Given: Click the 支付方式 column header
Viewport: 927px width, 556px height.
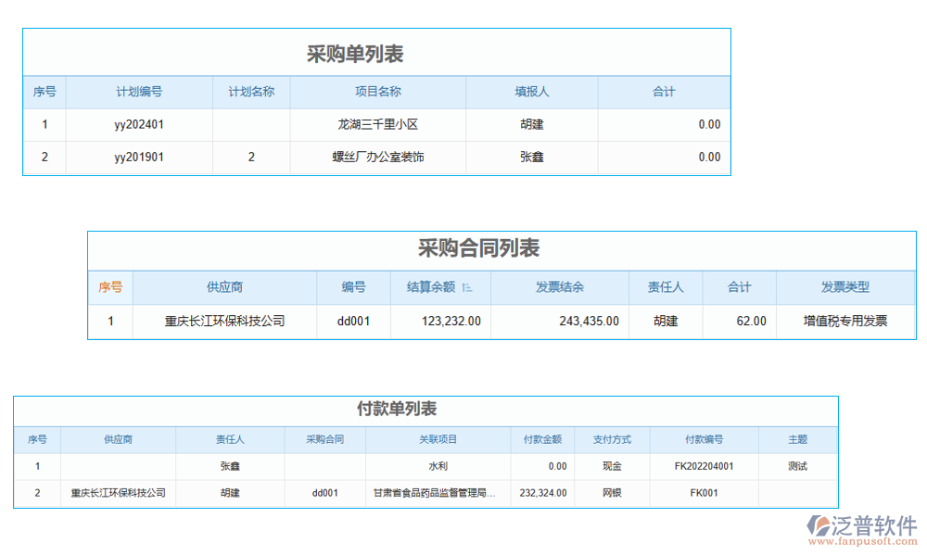Looking at the screenshot, I should click(612, 439).
